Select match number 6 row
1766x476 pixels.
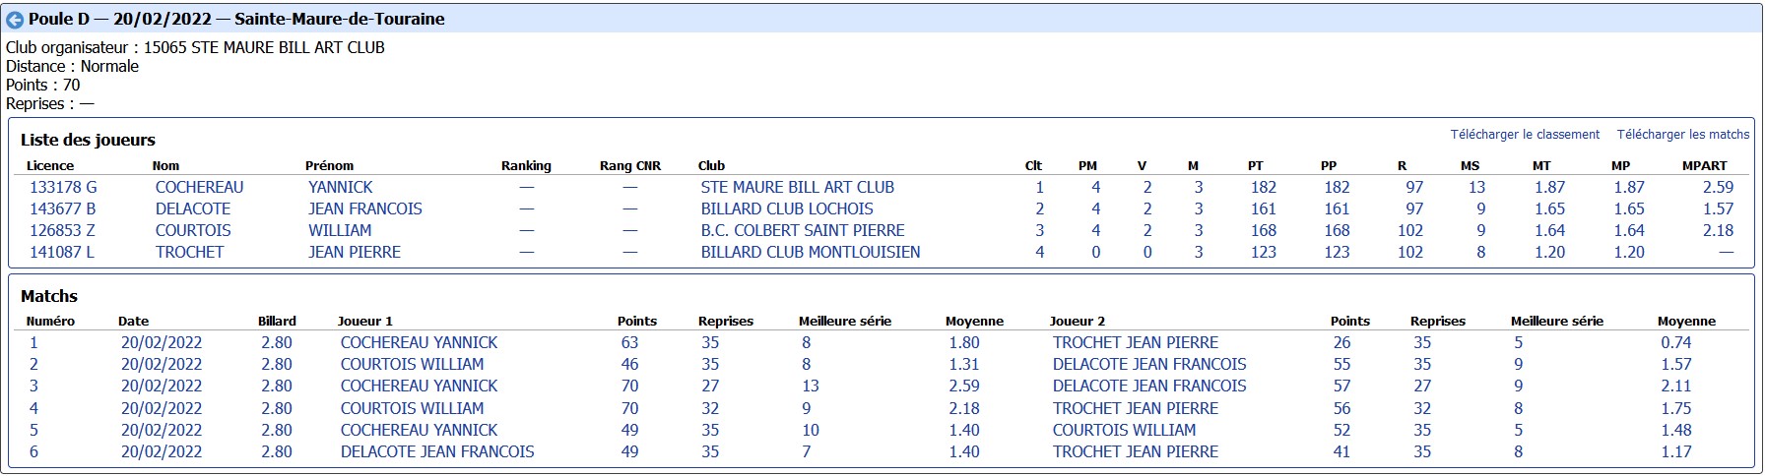pyautogui.click(x=33, y=451)
